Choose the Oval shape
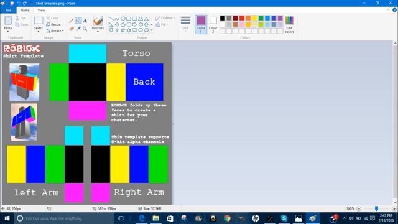 123,19
